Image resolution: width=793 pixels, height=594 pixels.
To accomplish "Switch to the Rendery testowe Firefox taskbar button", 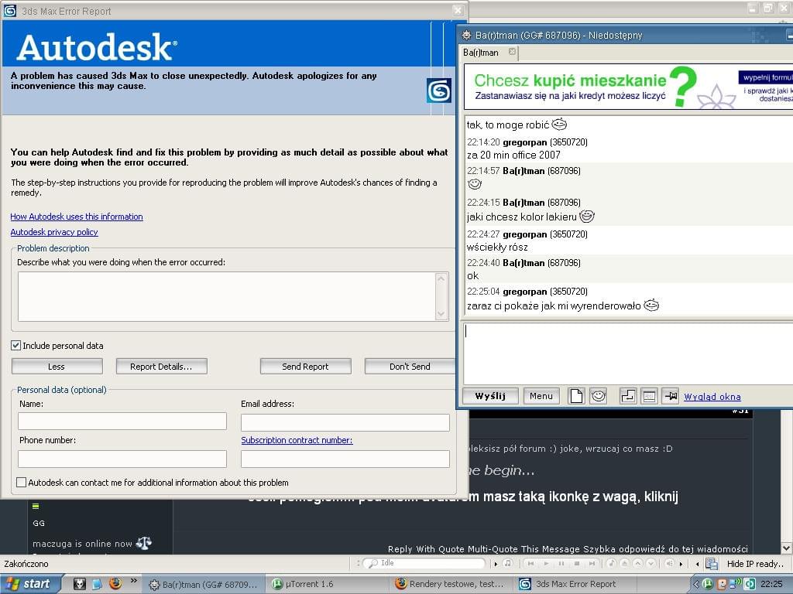I will coord(451,585).
